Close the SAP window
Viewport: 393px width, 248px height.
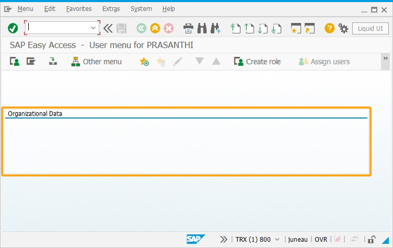click(384, 10)
